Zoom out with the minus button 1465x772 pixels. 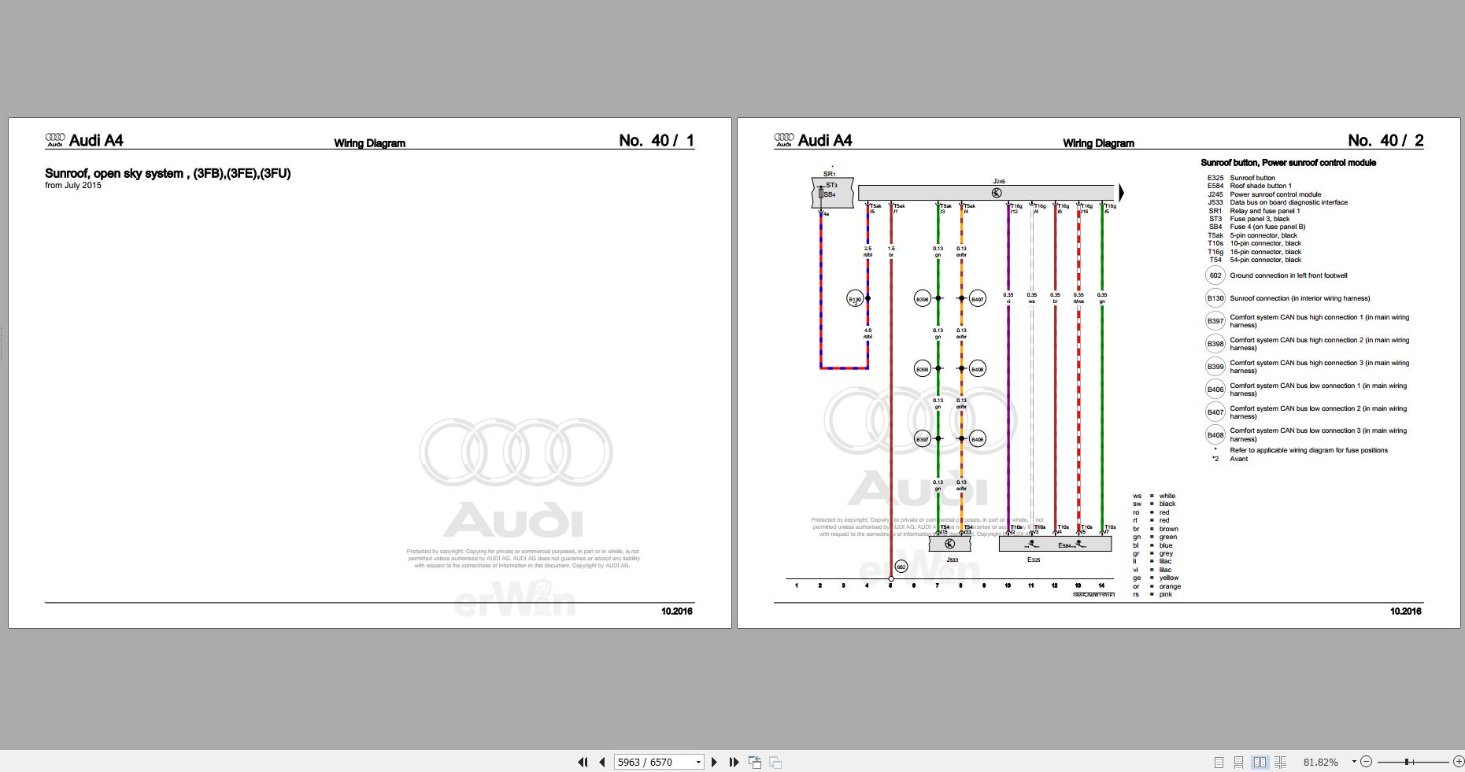1366,762
